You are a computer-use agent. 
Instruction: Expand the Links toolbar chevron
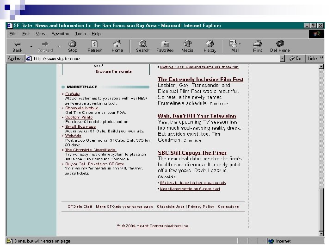[321, 57]
